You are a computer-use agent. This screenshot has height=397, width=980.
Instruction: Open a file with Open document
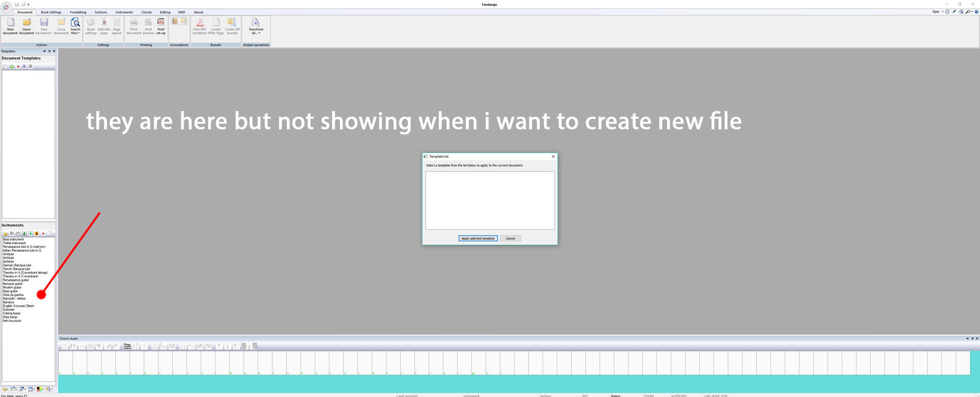[27, 25]
